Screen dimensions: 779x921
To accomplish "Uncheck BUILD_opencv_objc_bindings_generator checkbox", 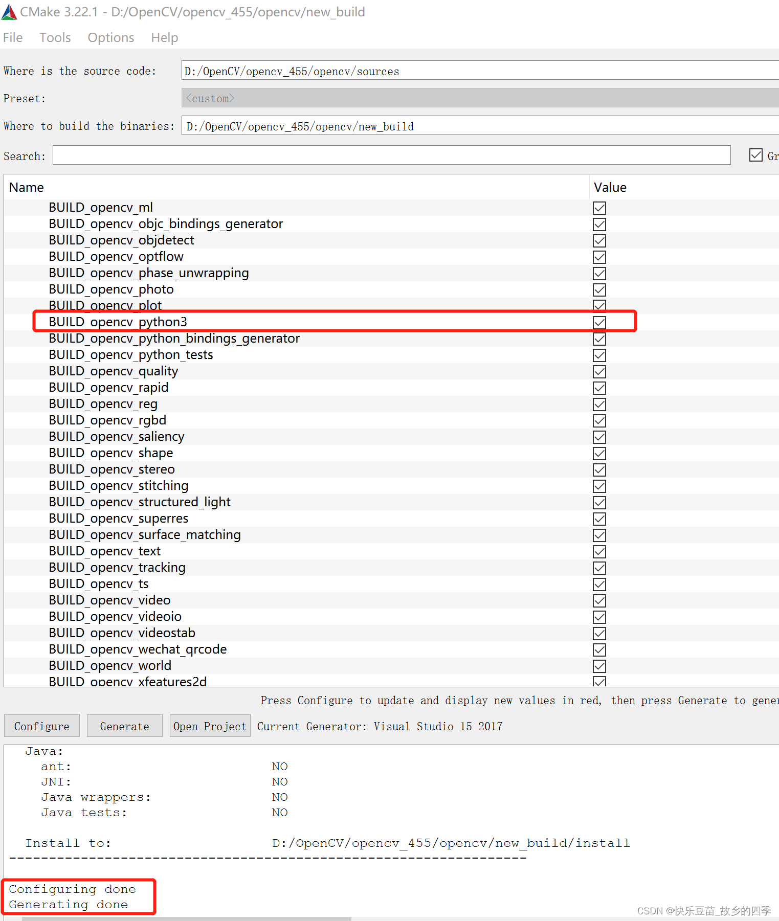I will coord(599,224).
